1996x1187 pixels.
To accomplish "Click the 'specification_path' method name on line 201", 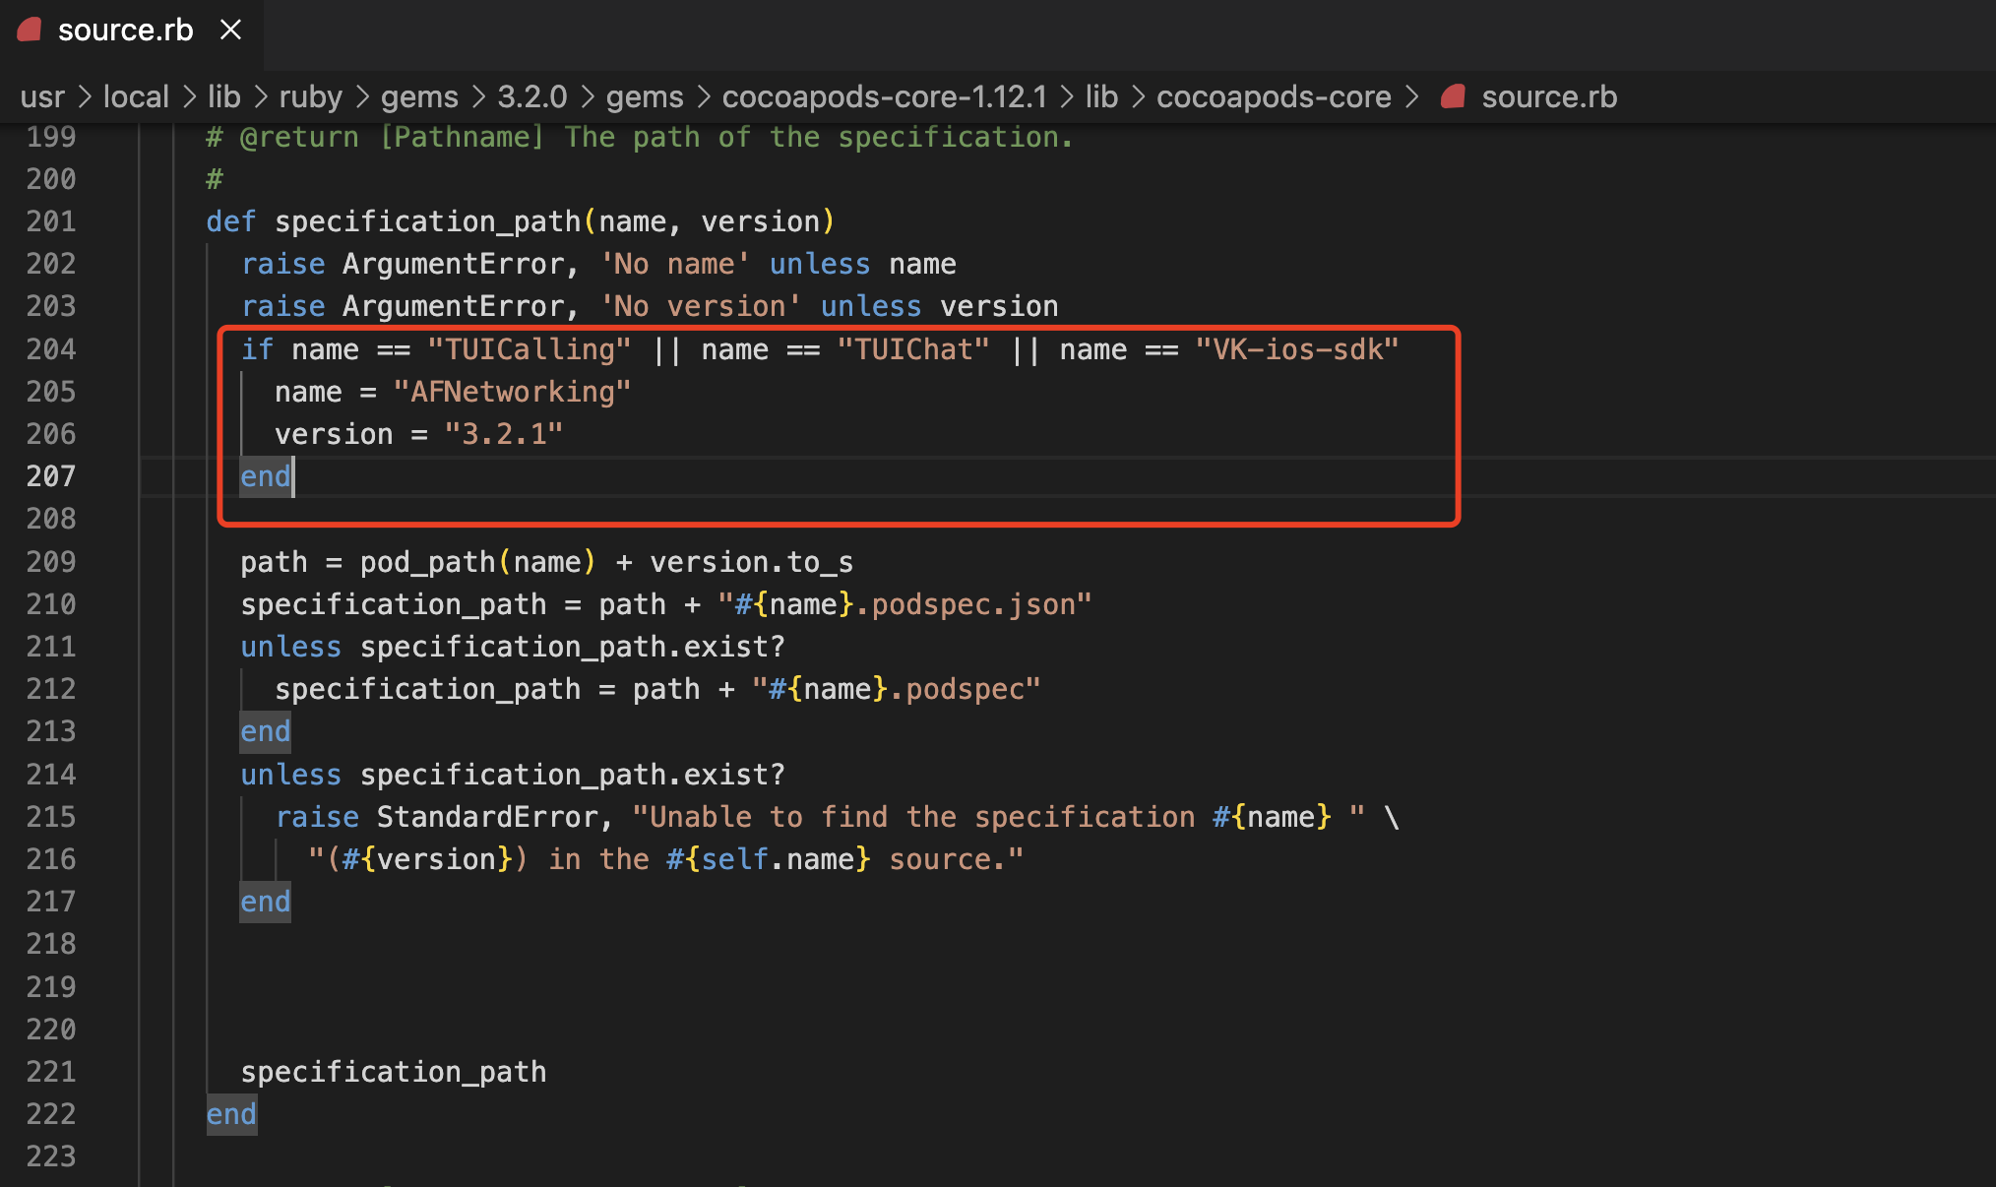I will [428, 221].
